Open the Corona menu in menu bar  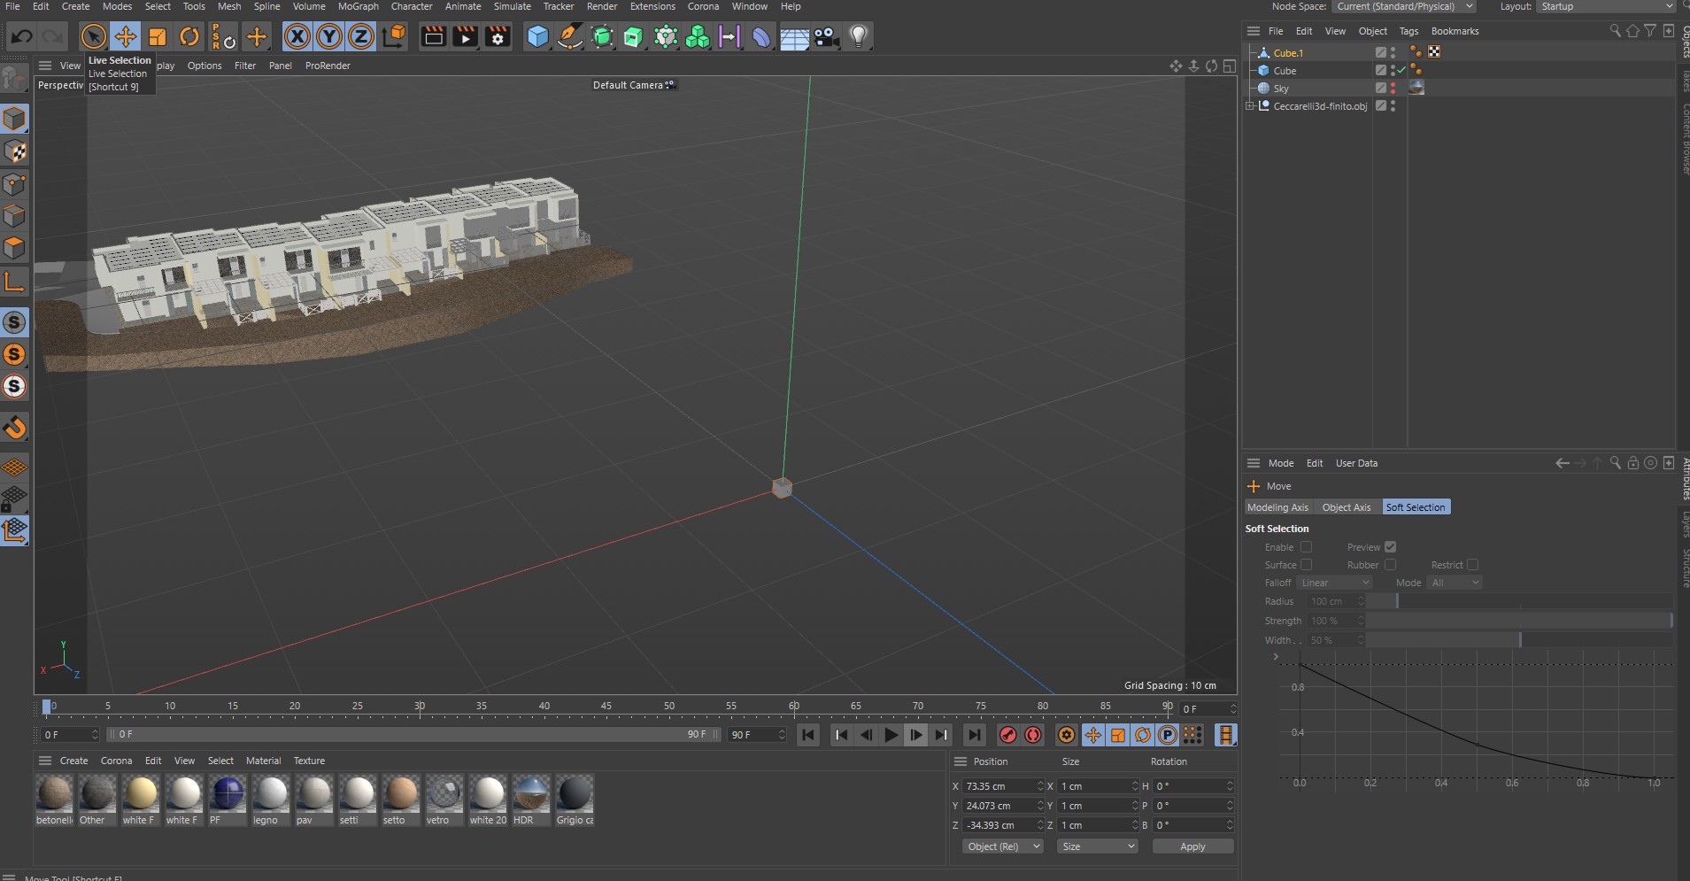tap(703, 6)
